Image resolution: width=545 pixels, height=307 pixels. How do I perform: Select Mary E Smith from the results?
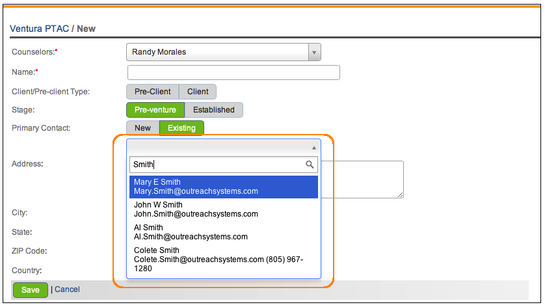[223, 187]
